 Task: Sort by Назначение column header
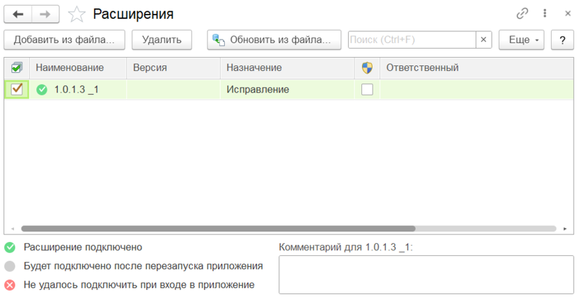click(x=253, y=67)
